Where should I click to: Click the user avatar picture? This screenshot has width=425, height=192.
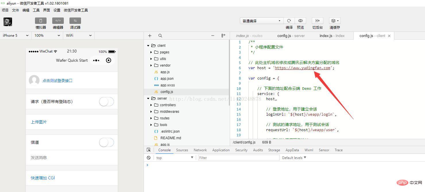pyautogui.click(x=8, y=22)
